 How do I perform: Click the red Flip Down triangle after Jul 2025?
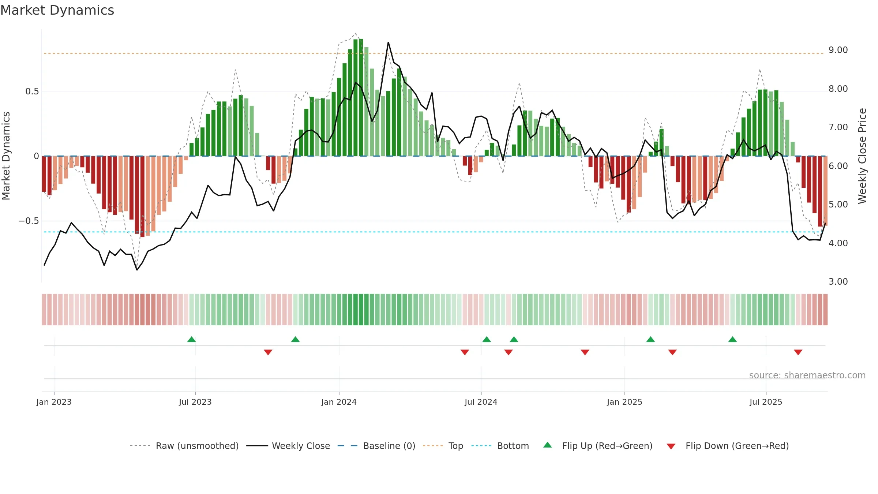click(798, 352)
